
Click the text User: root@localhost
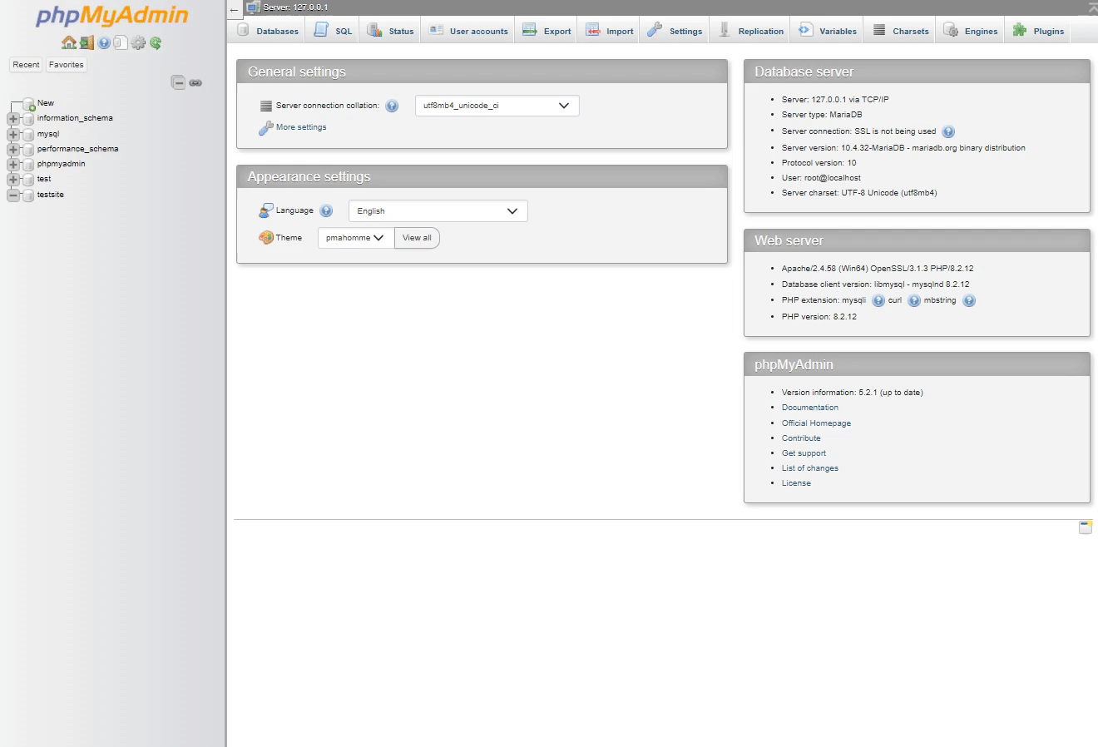(x=821, y=178)
